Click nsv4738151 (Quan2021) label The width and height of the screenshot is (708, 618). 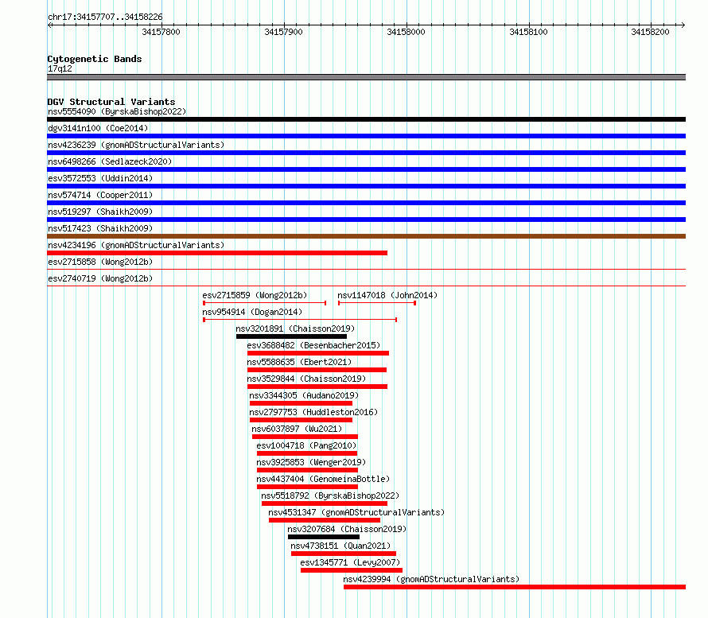[x=340, y=546]
